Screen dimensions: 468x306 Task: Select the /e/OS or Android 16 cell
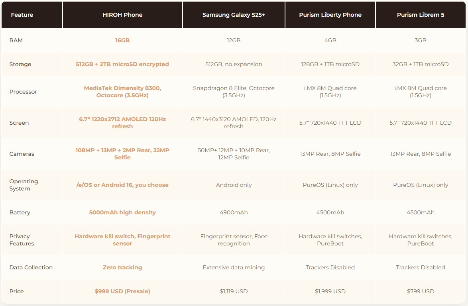coord(122,185)
